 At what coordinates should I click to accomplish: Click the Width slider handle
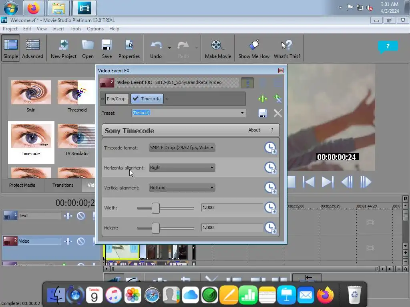click(x=156, y=208)
